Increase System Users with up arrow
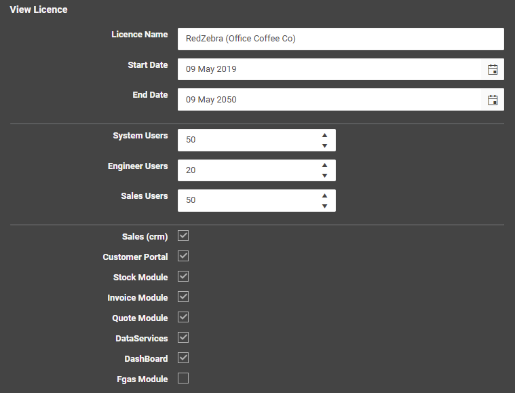Screen dimensions: 515x393 (324, 135)
